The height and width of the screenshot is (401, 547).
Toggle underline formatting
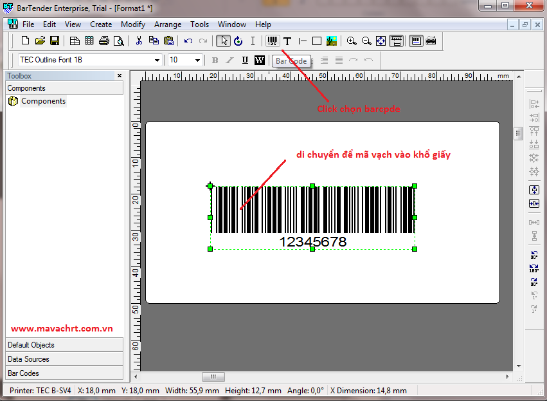coord(246,60)
